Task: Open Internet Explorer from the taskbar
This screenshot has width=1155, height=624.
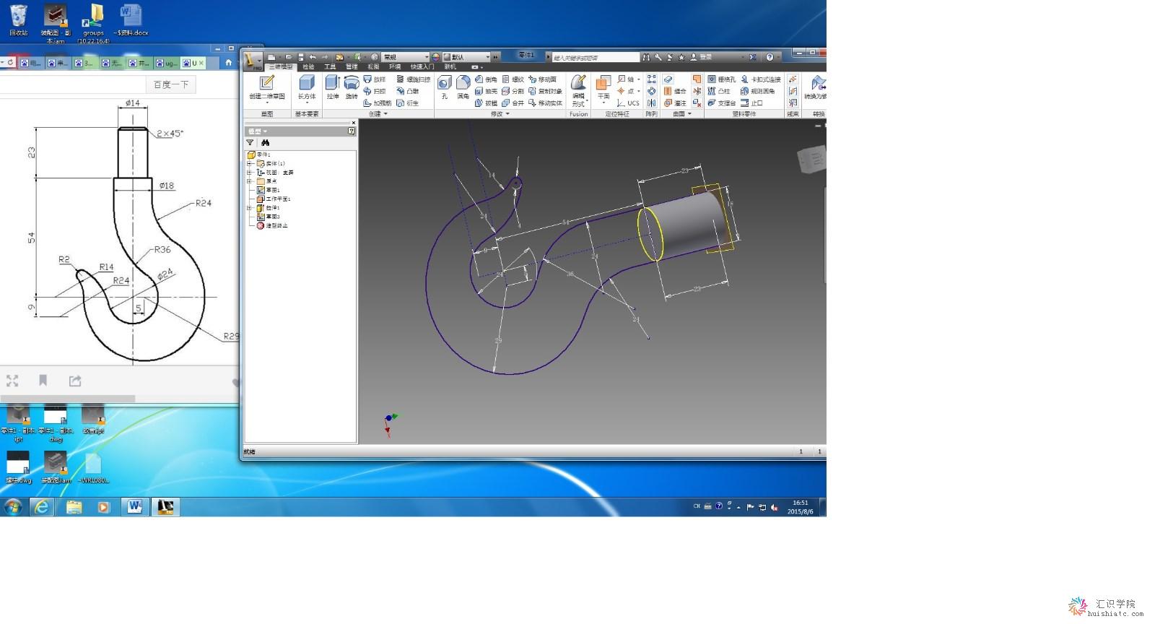Action: click(x=42, y=507)
